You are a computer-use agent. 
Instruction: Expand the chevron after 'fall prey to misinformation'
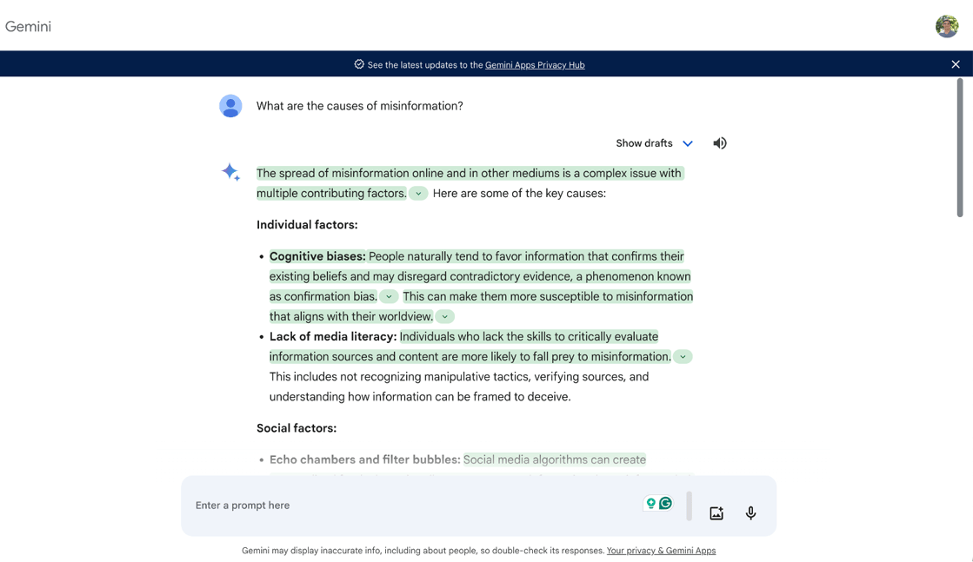683,357
